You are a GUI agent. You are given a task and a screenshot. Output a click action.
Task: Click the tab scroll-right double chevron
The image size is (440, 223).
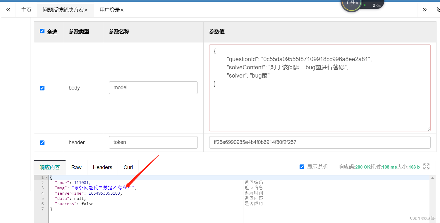click(424, 10)
